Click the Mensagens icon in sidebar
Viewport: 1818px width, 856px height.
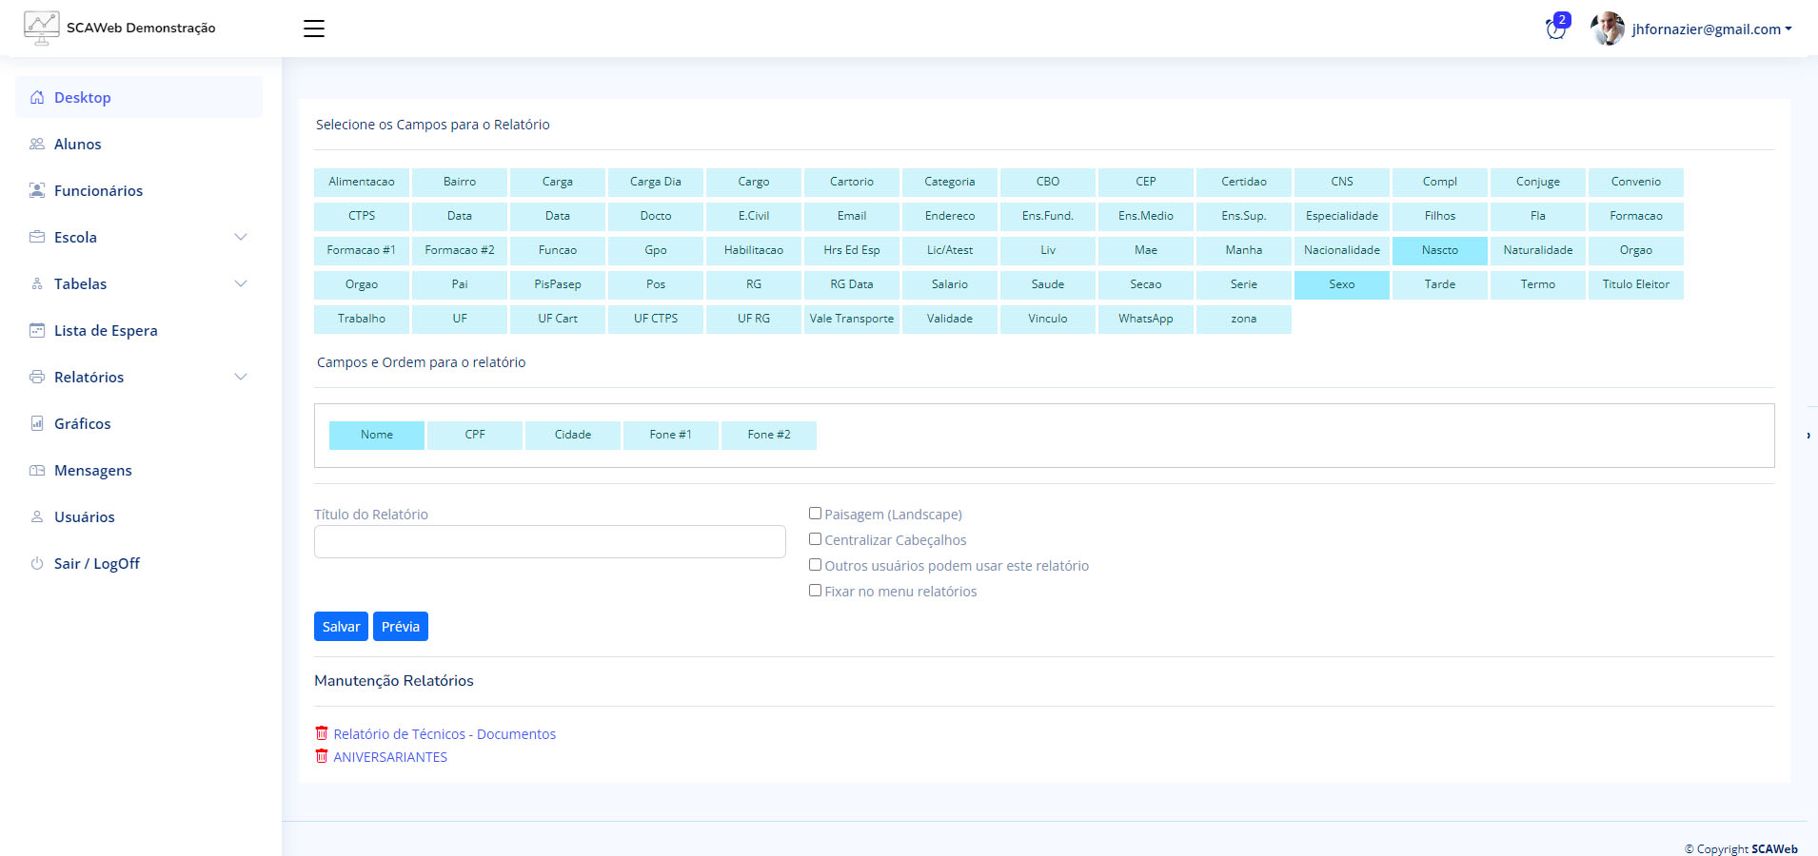click(37, 470)
